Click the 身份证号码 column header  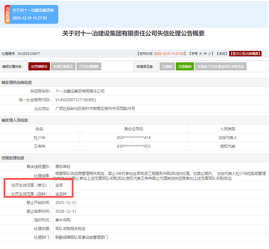(x=134, y=129)
